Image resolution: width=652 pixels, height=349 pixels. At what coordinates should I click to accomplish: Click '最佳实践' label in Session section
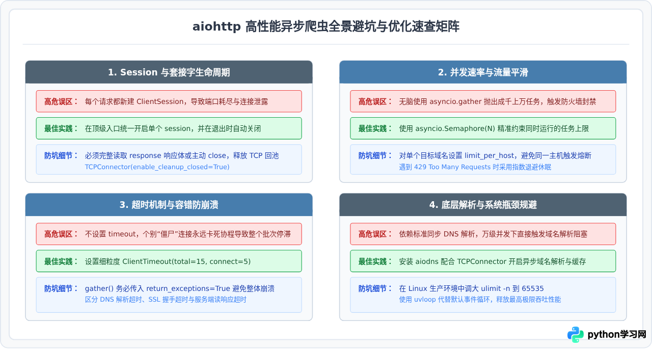61,128
